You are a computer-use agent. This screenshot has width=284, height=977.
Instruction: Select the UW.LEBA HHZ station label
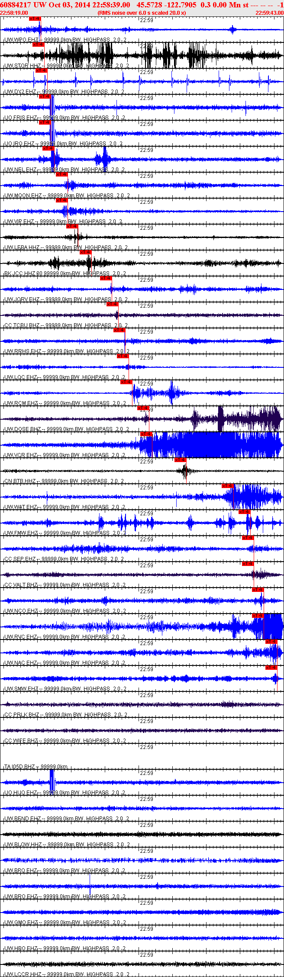pos(22,247)
